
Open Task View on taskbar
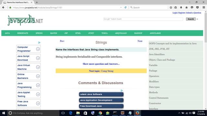63,113
